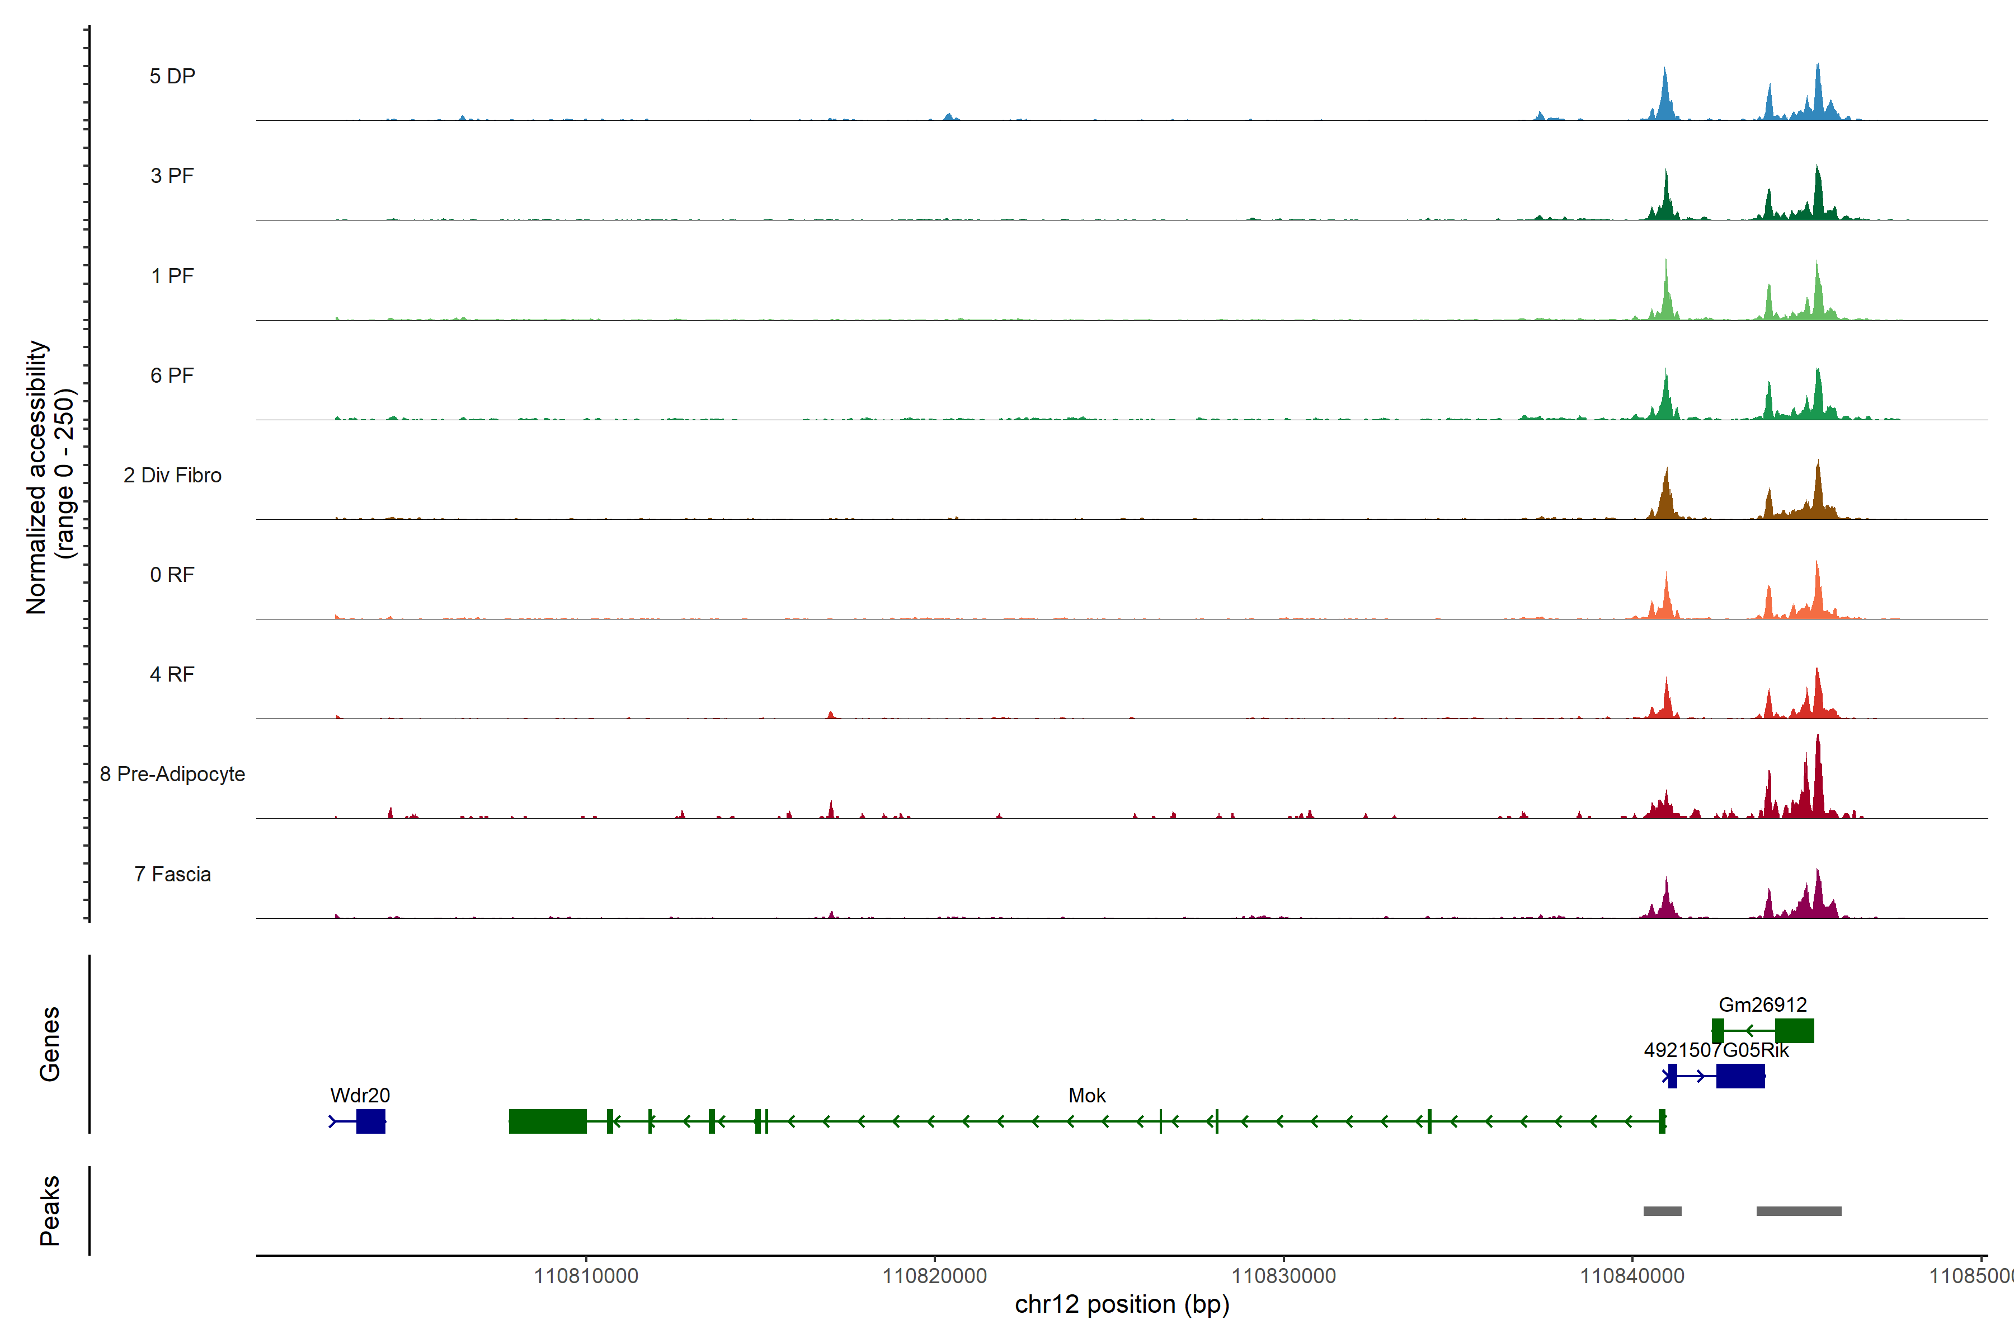Click the 7 Fascia track label
Image resolution: width=2014 pixels, height=1343 pixels.
(x=172, y=875)
